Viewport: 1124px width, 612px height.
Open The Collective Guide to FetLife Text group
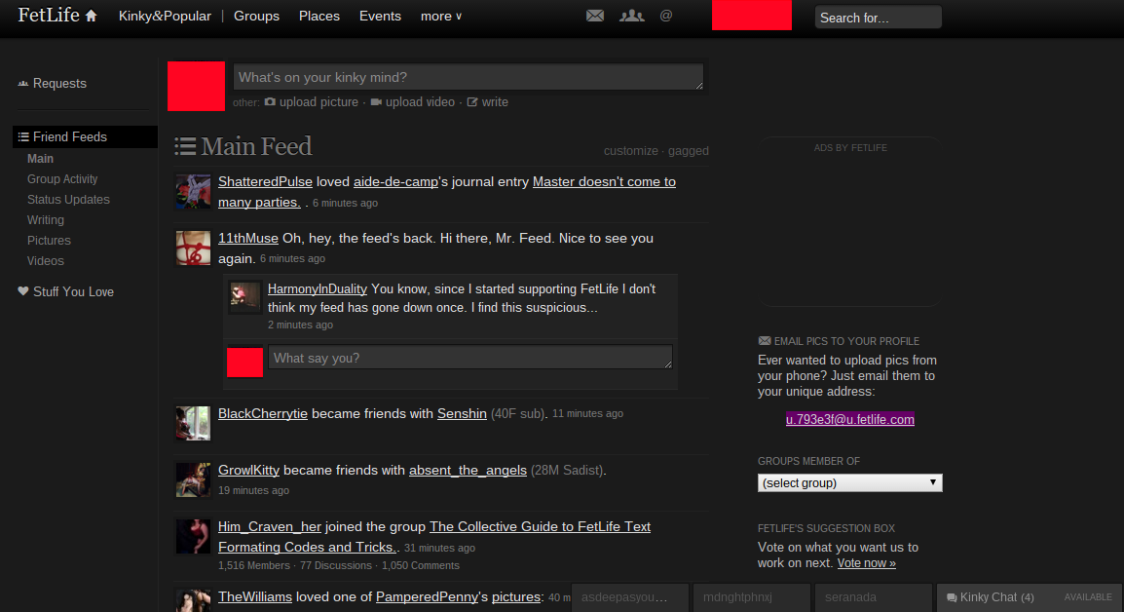pyautogui.click(x=540, y=526)
